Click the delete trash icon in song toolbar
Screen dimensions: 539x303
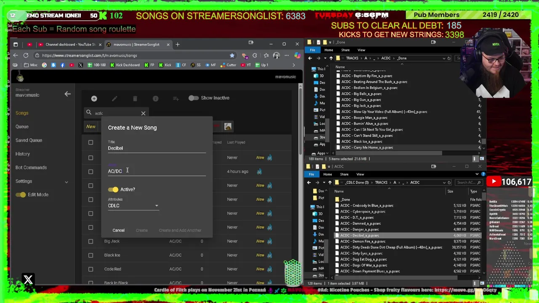pyautogui.click(x=135, y=98)
